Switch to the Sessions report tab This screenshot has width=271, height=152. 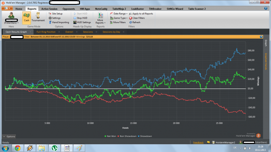pyautogui.click(x=88, y=32)
